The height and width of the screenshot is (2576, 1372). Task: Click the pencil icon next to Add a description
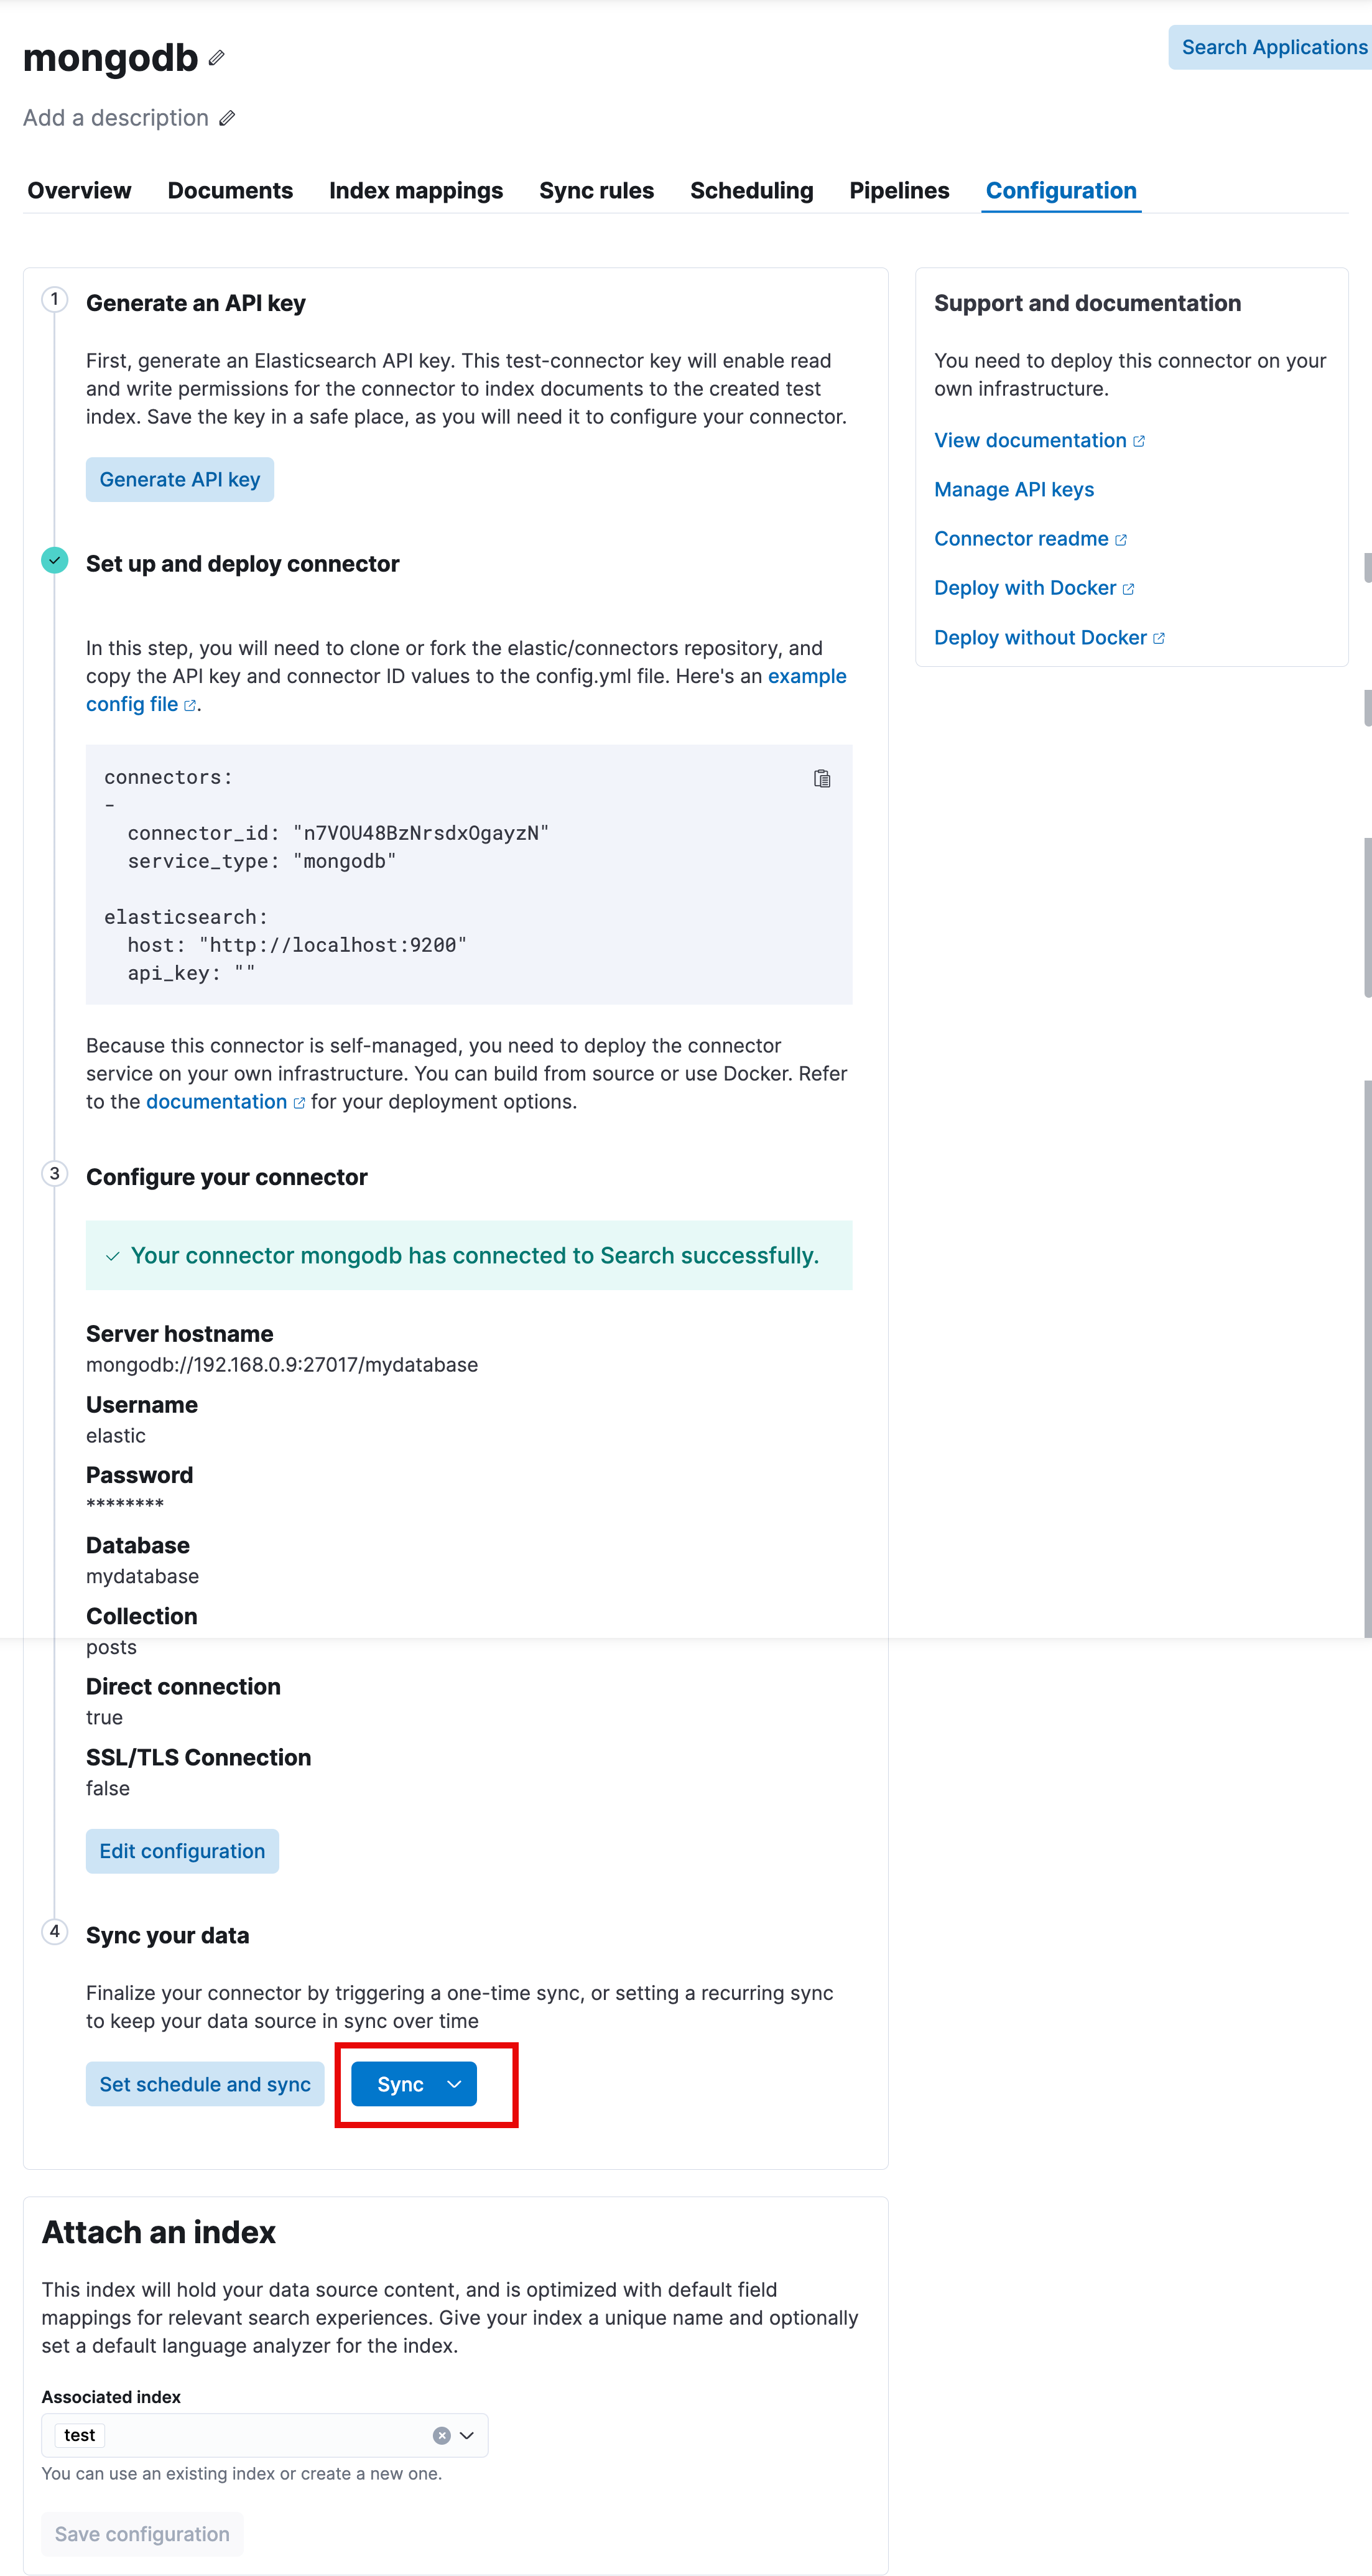[228, 118]
